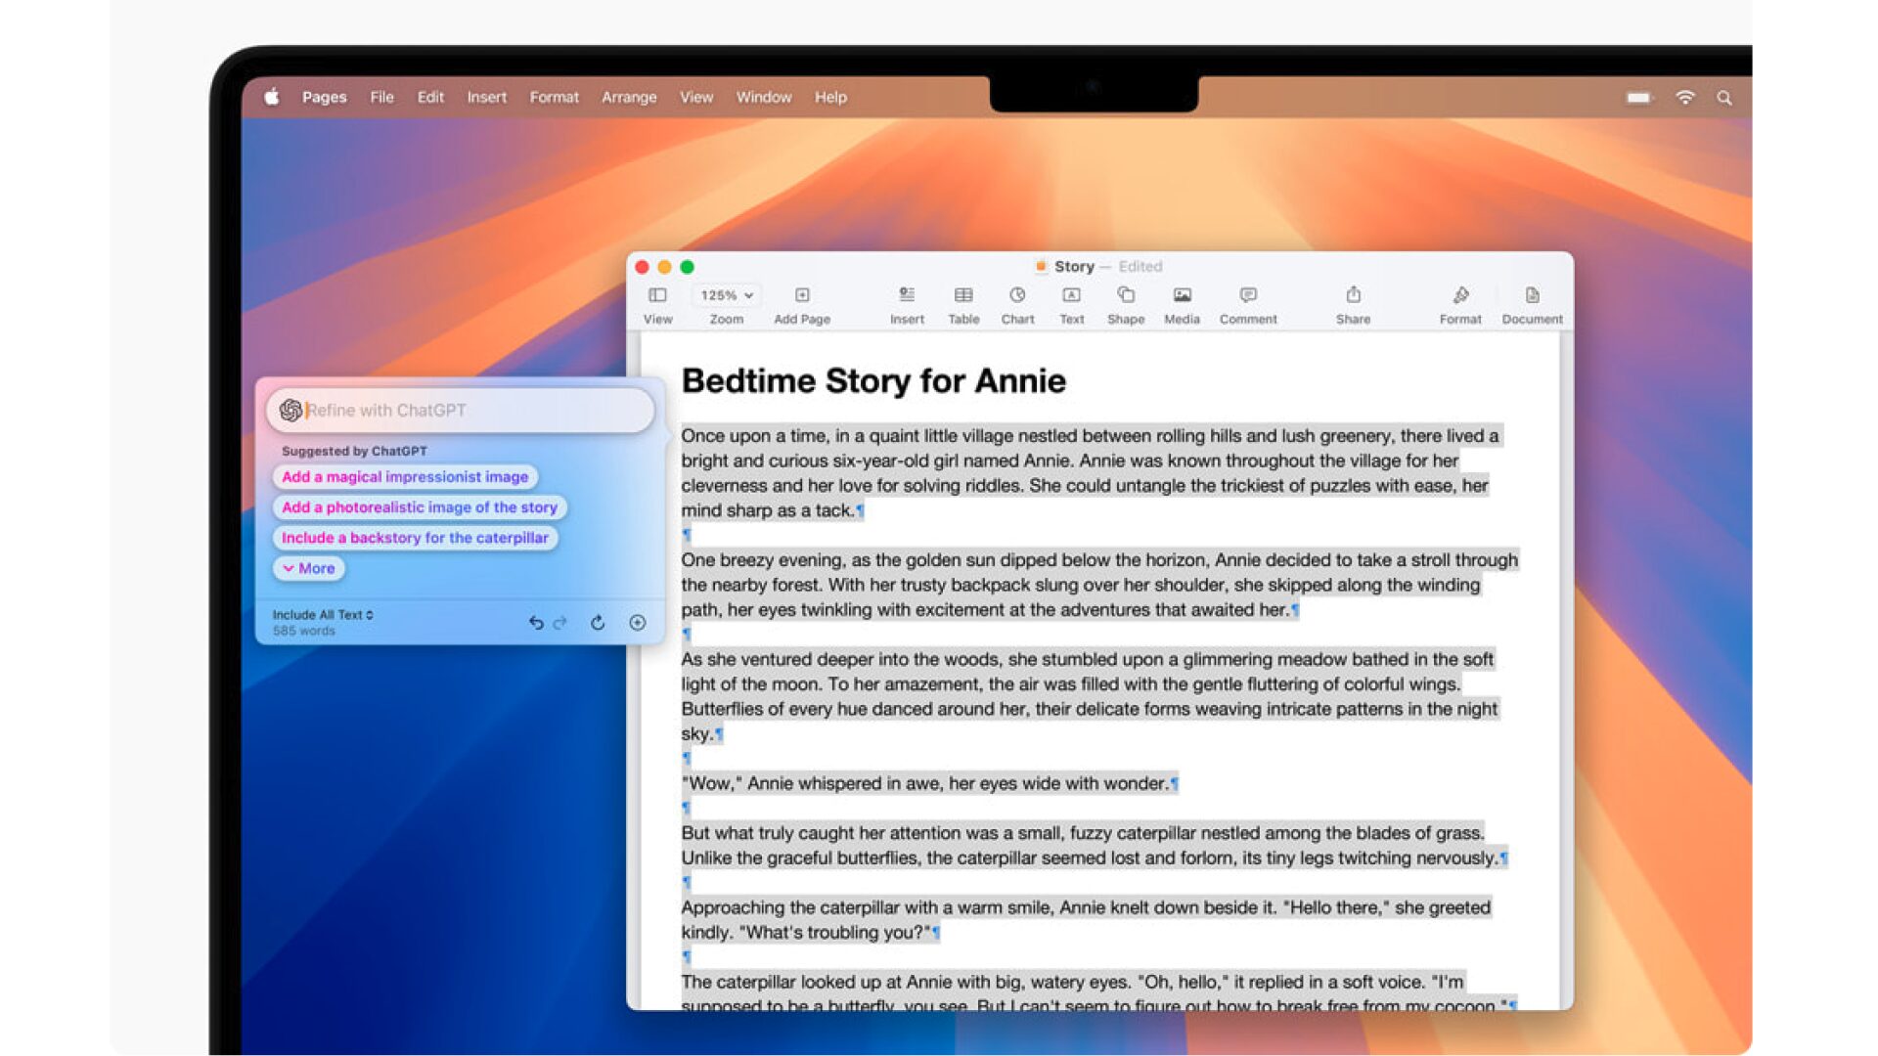Add a Comment using toolbar icon

[1248, 295]
